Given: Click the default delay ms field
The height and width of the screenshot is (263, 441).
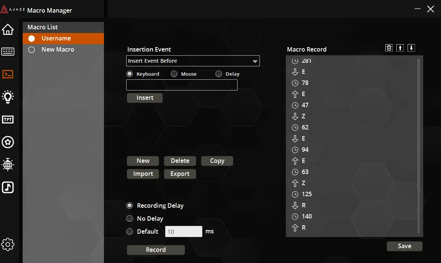Looking at the screenshot, I should click(183, 231).
